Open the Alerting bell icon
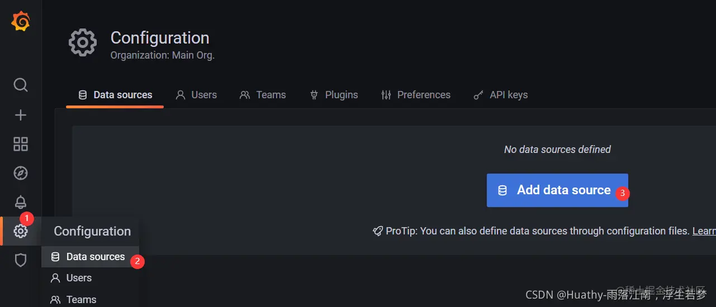This screenshot has height=307, width=716. point(21,202)
